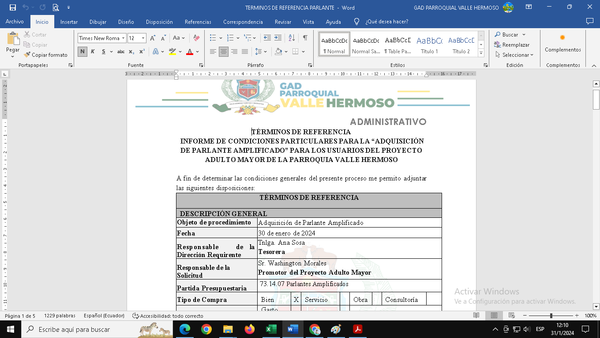The image size is (600, 338).
Task: Open the Referencias ribbon tab
Action: 198,22
